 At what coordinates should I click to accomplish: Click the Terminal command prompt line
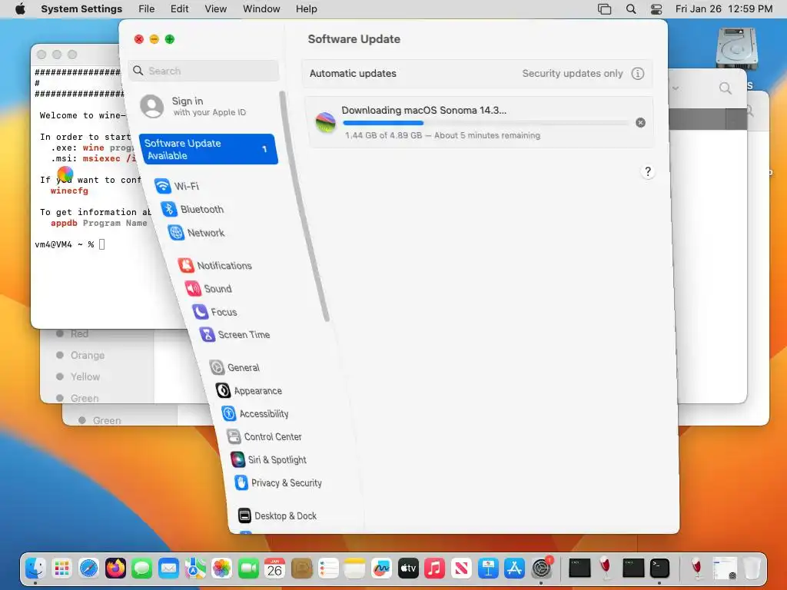[x=69, y=244]
